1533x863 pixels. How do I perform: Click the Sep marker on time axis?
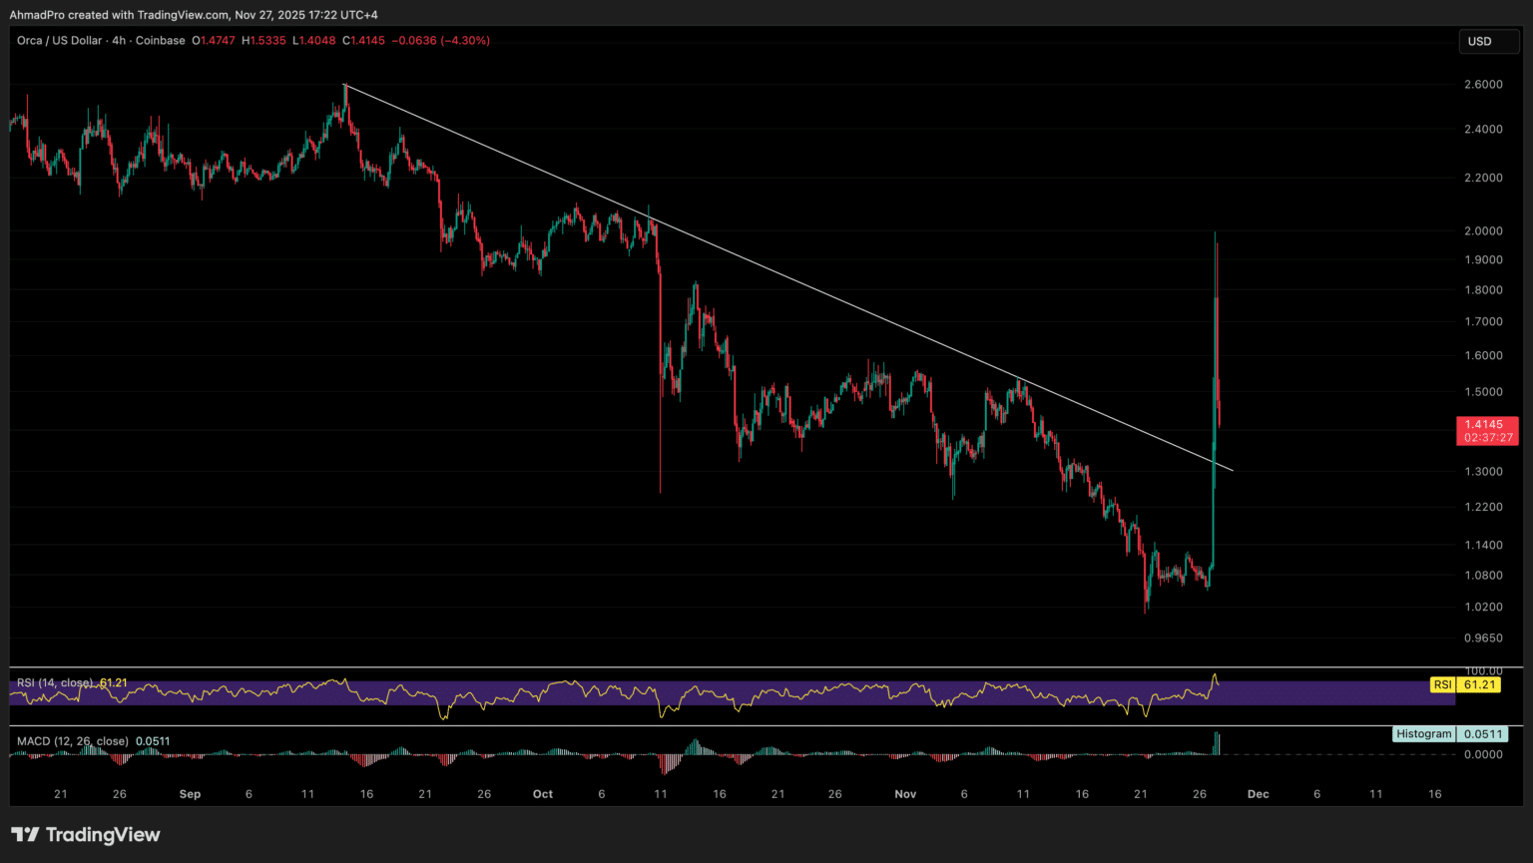(190, 795)
